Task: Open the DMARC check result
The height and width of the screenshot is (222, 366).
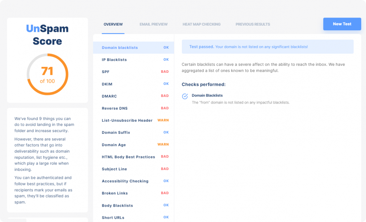Action: [134, 96]
